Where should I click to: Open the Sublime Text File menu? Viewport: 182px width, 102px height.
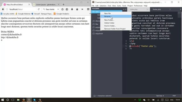click(x=93, y=6)
